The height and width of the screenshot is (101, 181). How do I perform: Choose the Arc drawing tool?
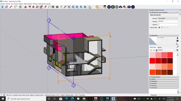click(x=16, y=7)
